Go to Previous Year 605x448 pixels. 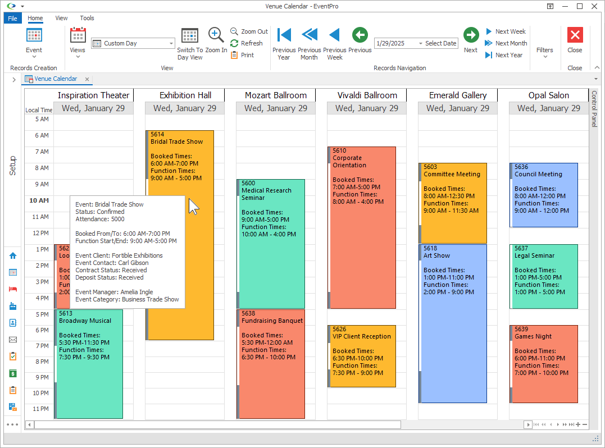[284, 44]
